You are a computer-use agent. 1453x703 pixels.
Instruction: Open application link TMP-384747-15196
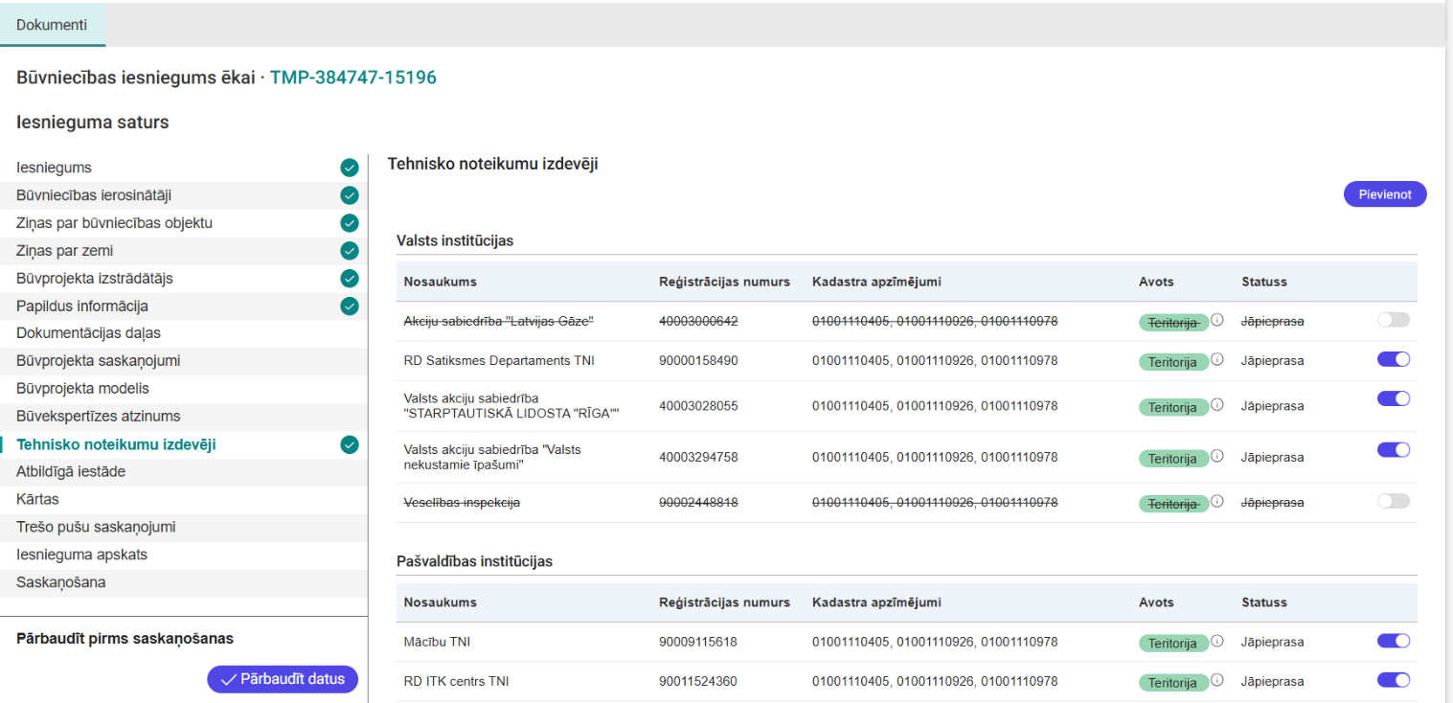click(352, 78)
